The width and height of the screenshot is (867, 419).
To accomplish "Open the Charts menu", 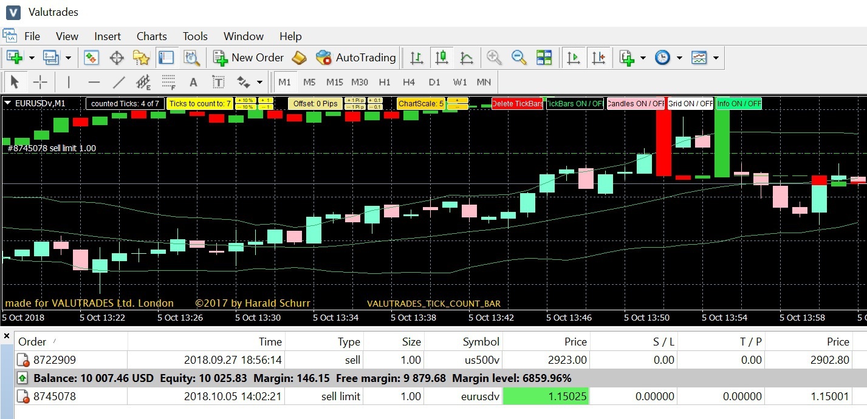I will 151,36.
